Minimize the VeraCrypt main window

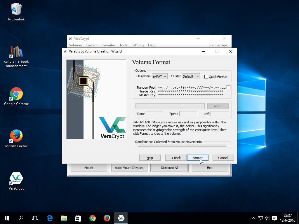[x=198, y=38]
